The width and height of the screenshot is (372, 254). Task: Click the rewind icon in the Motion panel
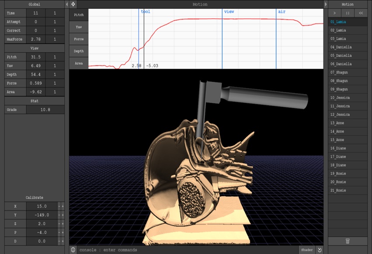coord(360,13)
